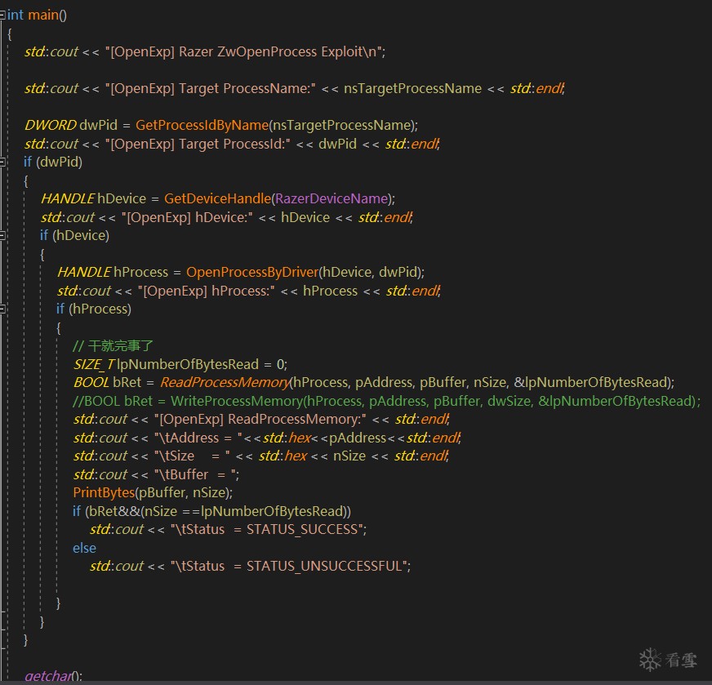
Task: Click the "\tBuffer = " string literal
Action: 196,474
